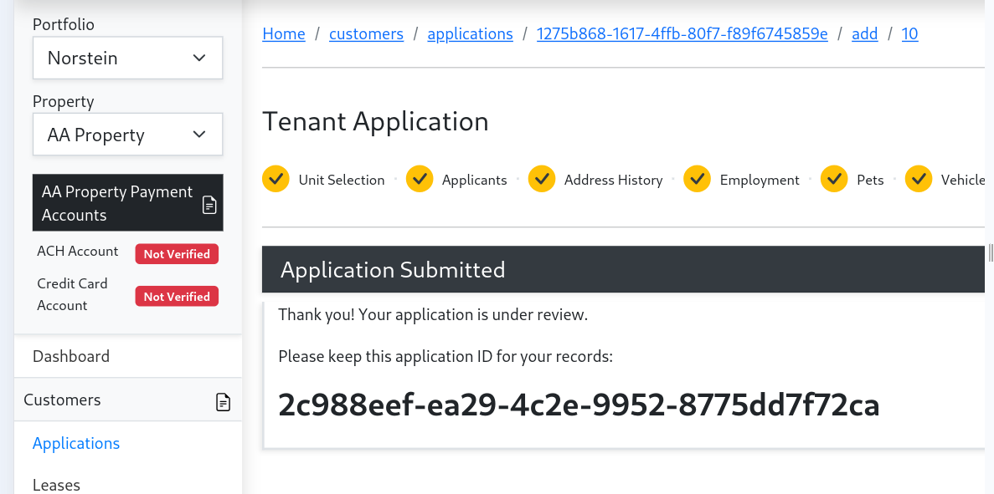This screenshot has width=994, height=494.
Task: Click the Address History checkmark icon
Action: [542, 179]
